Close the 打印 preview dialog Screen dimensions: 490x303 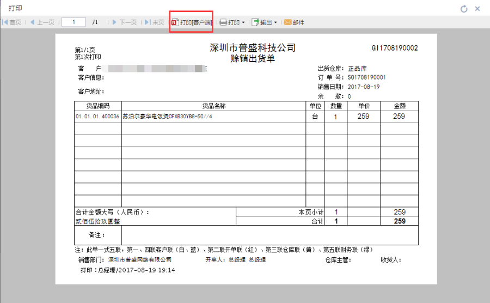pos(477,9)
